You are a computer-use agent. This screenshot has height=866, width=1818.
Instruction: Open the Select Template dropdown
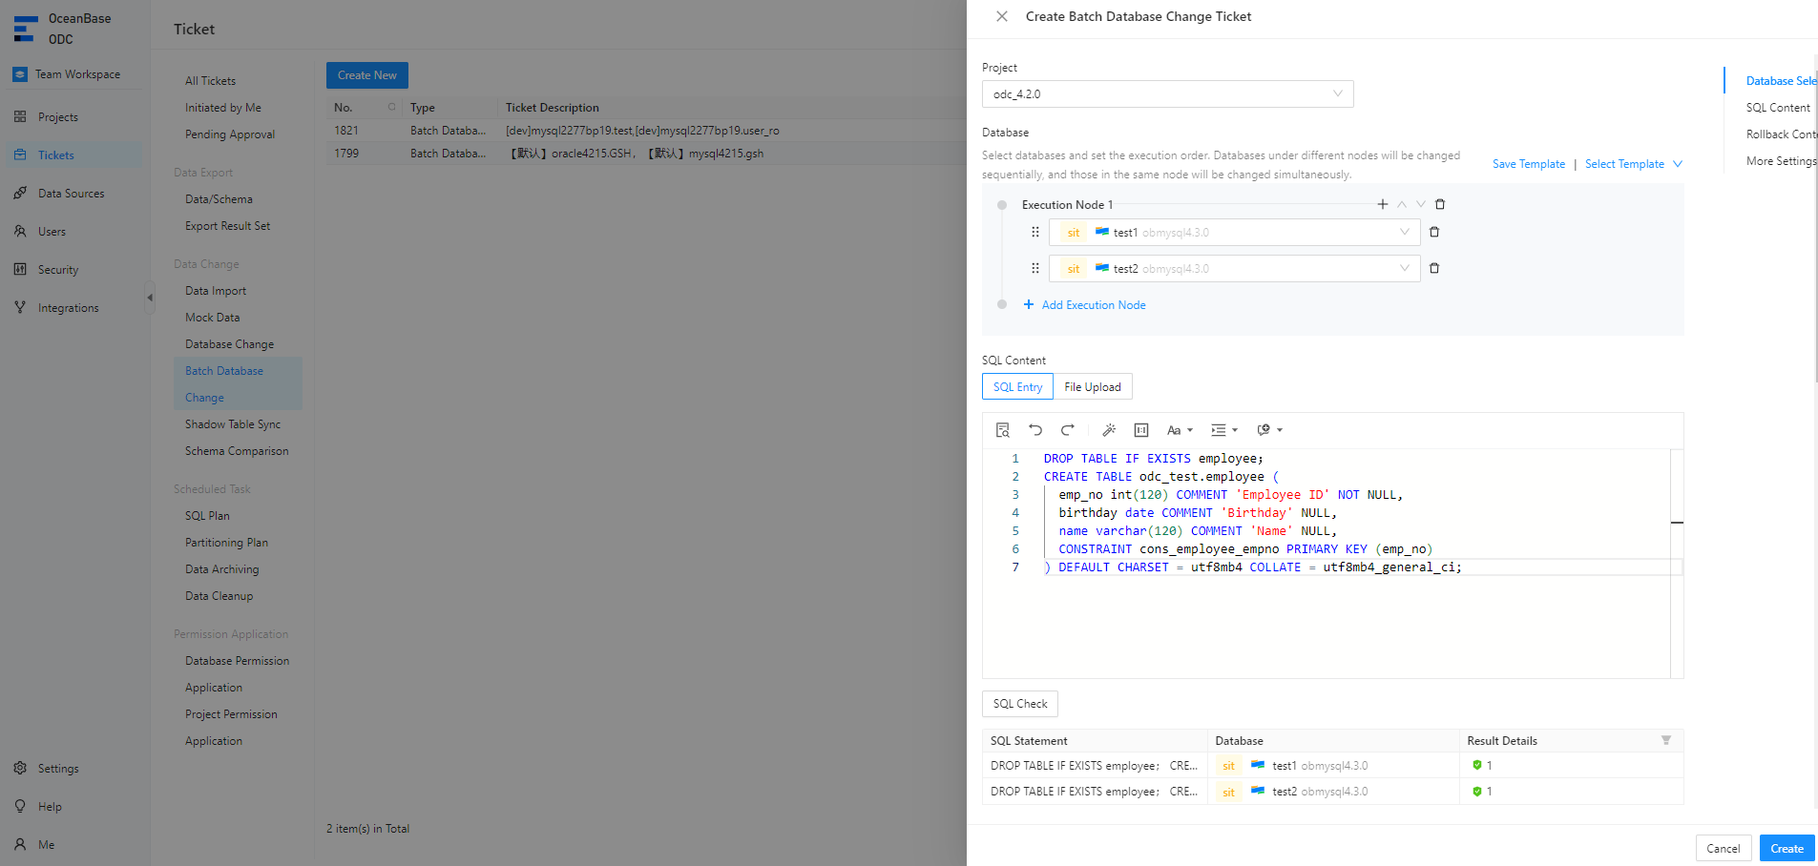1633,164
